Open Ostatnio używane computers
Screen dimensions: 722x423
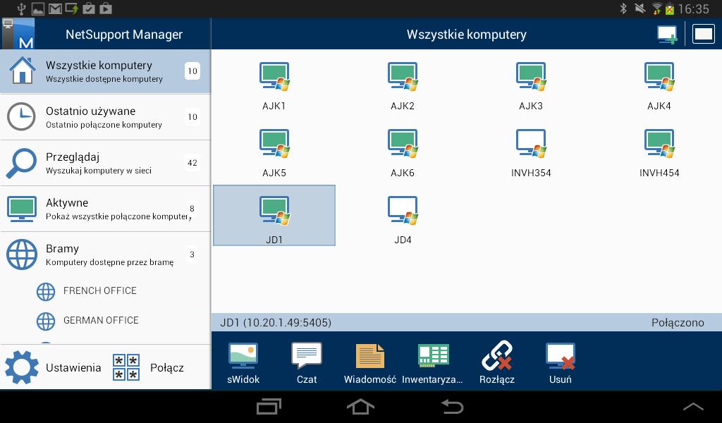click(106, 117)
